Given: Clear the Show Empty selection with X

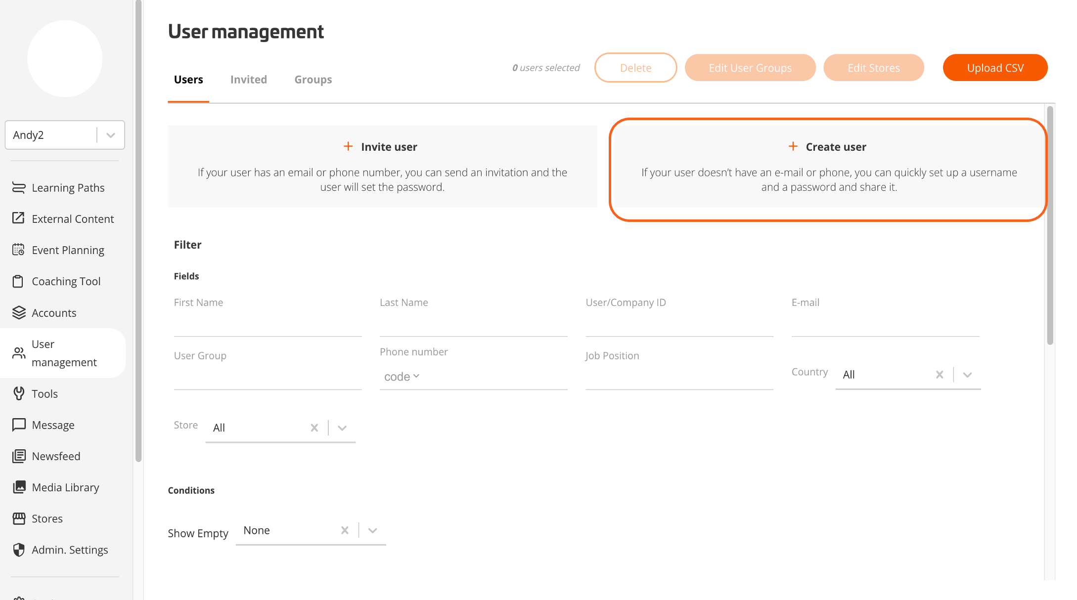Looking at the screenshot, I should 345,530.
